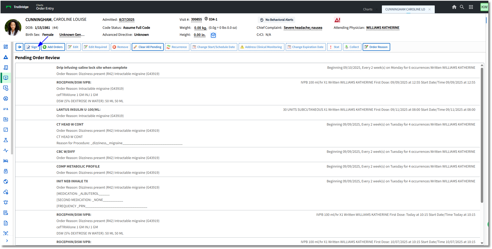Viewport: 492px width, 249px height.
Task: Open the KW user profile badge
Action: point(484,7)
